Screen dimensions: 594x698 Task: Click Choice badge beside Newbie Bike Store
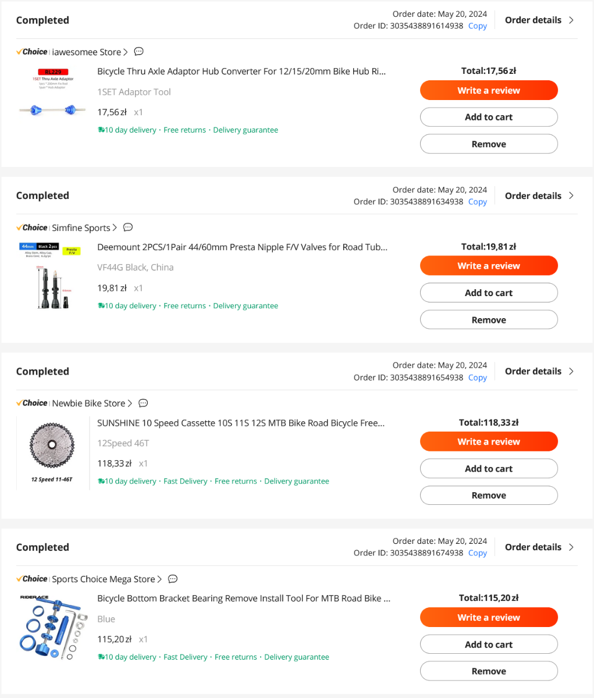click(32, 403)
